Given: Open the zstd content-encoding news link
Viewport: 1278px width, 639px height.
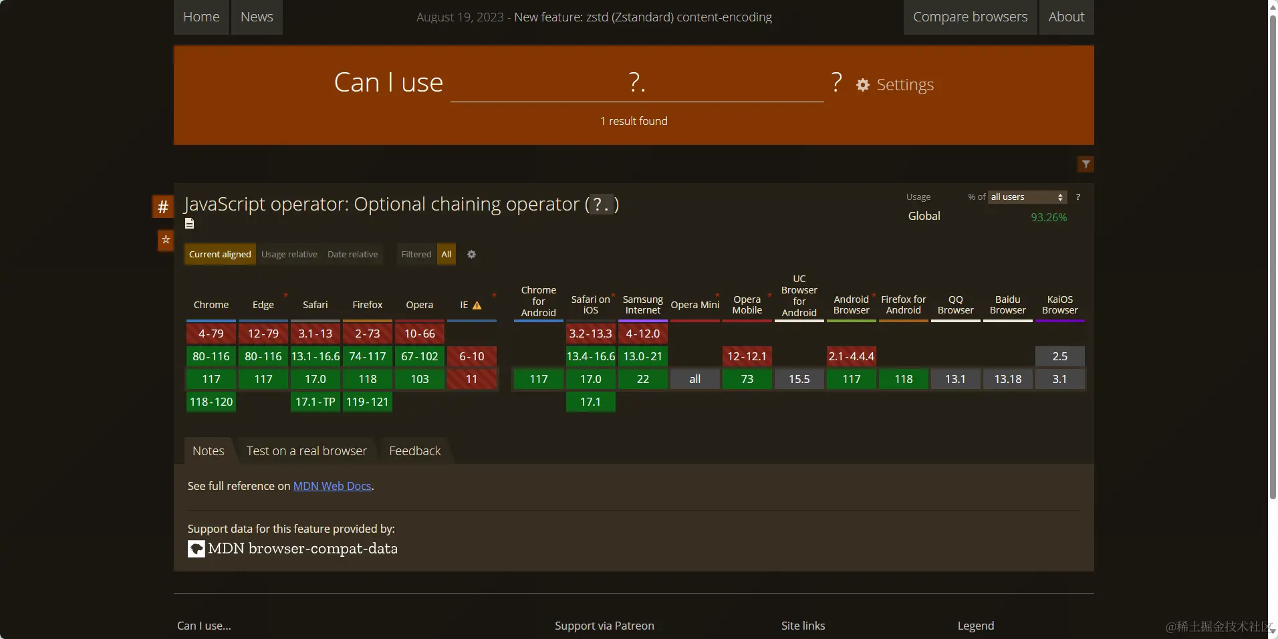Looking at the screenshot, I should click(643, 17).
